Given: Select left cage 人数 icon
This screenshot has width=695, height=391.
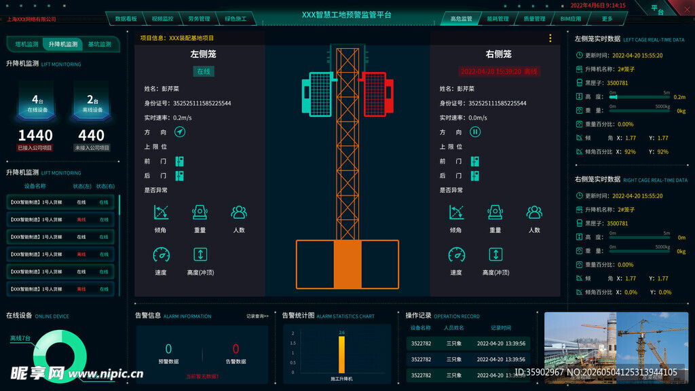Looking at the screenshot, I should click(x=238, y=212).
